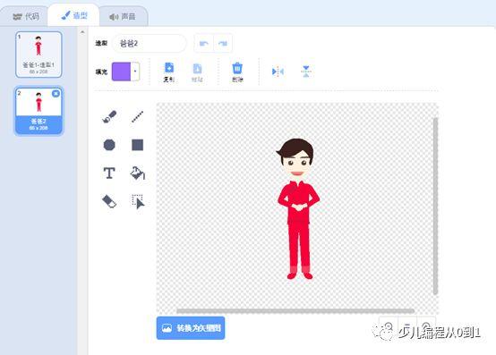Select the Rectangle tool
This screenshot has width=496, height=355.
coord(137,145)
